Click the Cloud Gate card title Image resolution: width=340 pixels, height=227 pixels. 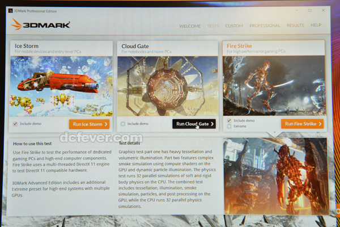point(135,47)
